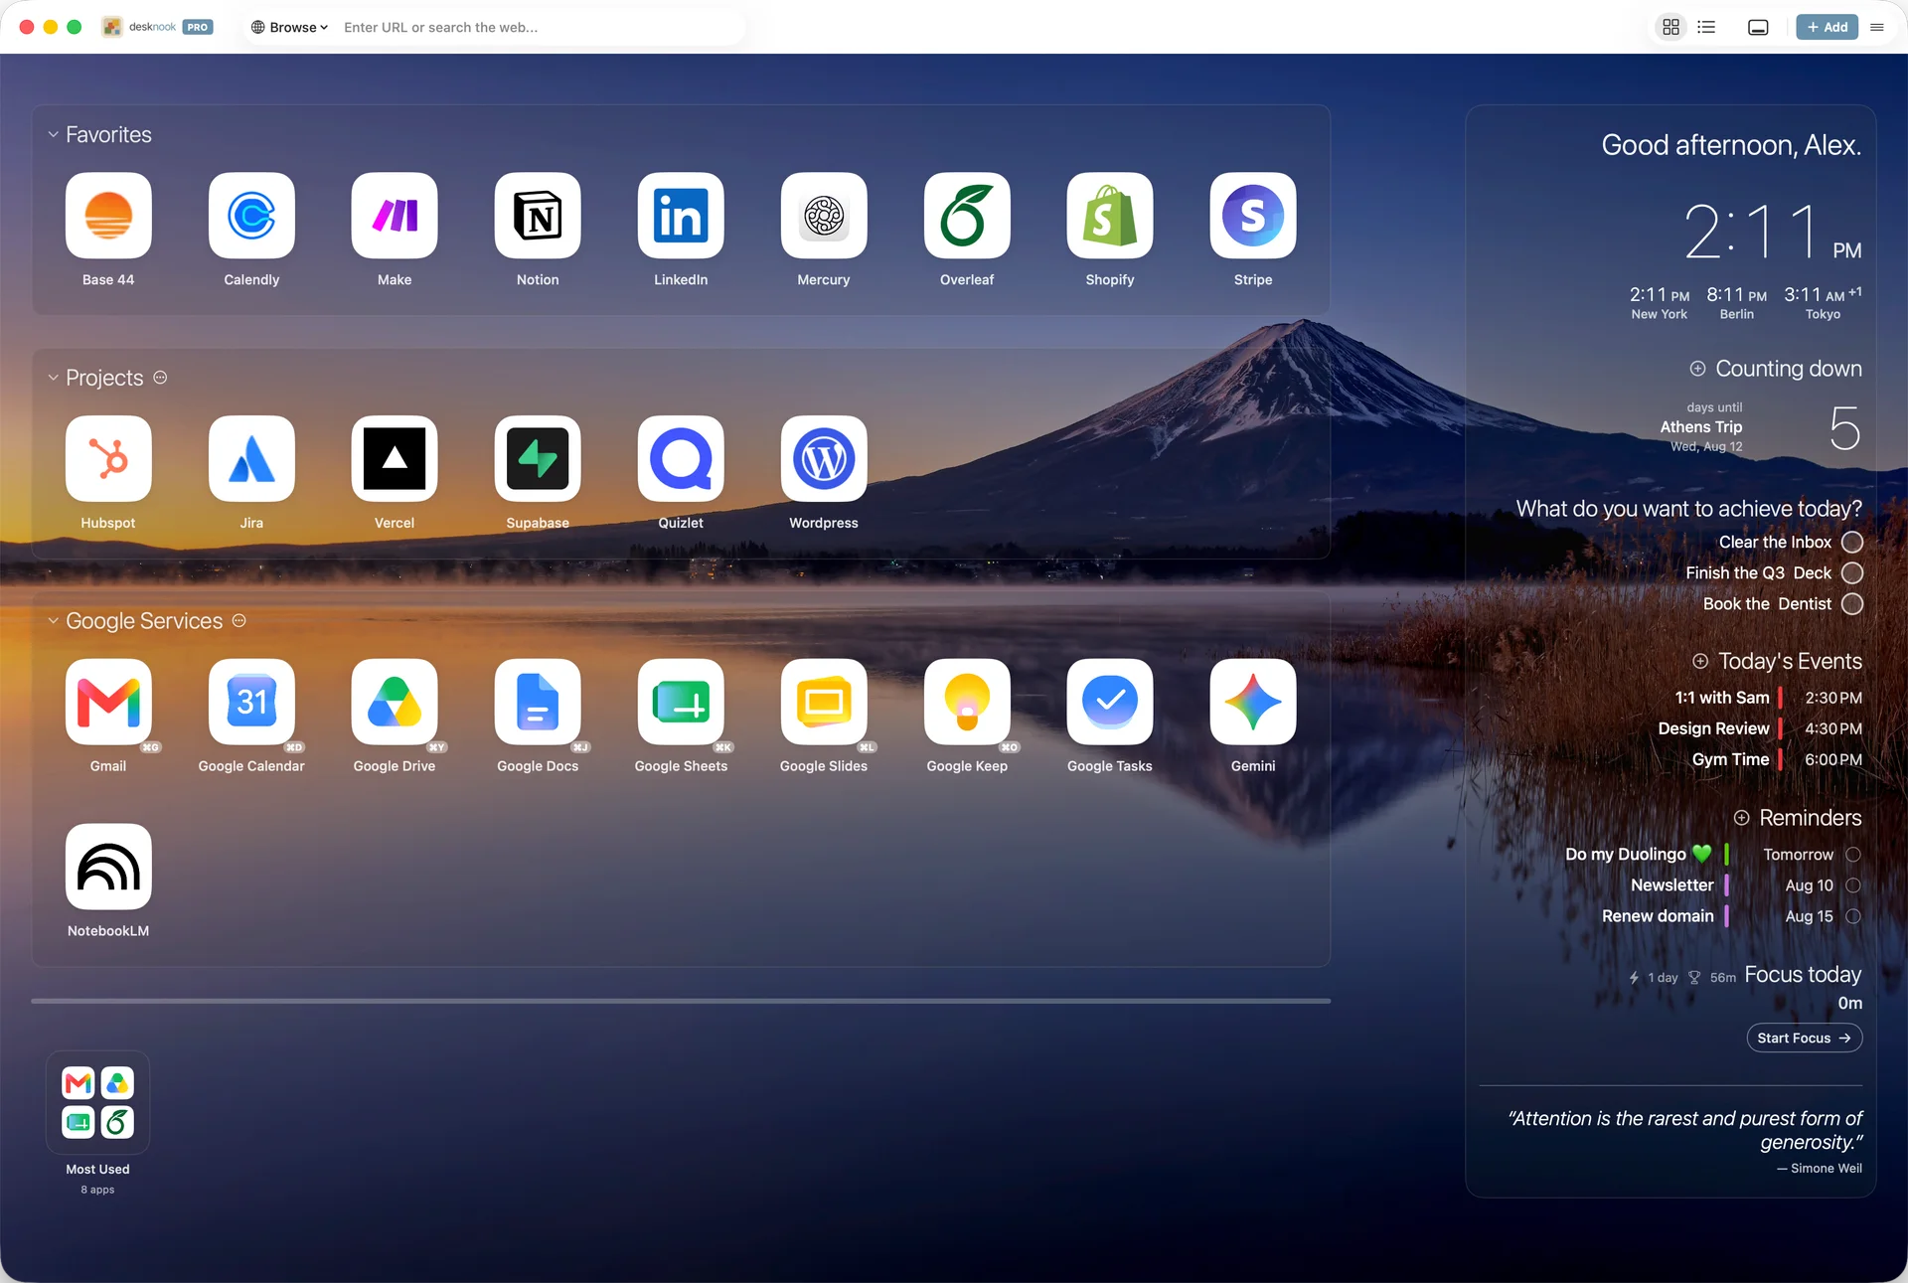Open Notion from Favorites
The width and height of the screenshot is (1908, 1283).
(538, 216)
